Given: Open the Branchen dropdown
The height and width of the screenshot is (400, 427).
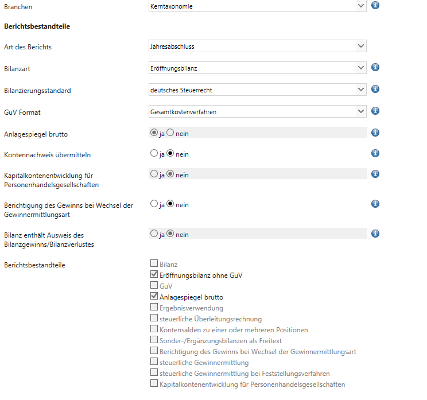Looking at the screenshot, I should pyautogui.click(x=257, y=6).
